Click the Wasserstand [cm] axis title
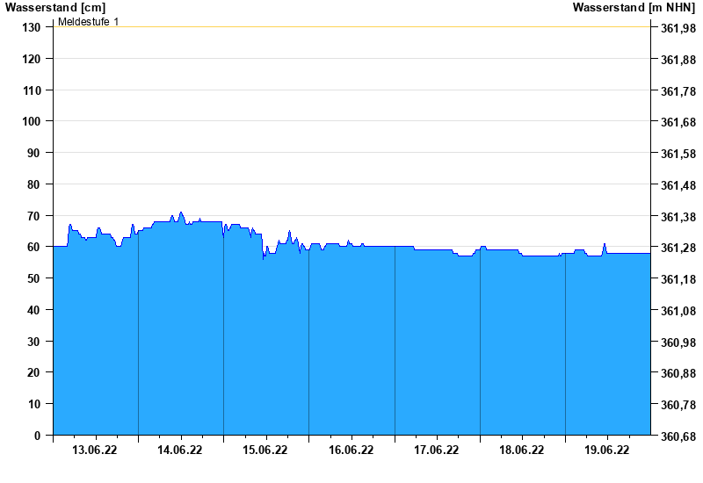Screen dimensions: 703x483 [x=55, y=8]
